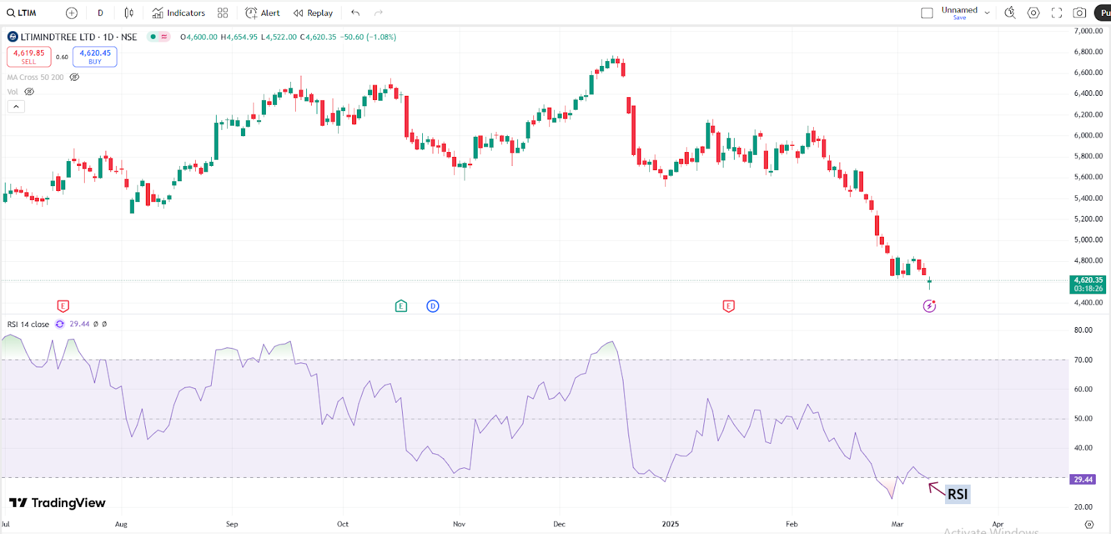1111x534 pixels.
Task: Click the 6,000.00 price scale label
Action: (x=1088, y=135)
